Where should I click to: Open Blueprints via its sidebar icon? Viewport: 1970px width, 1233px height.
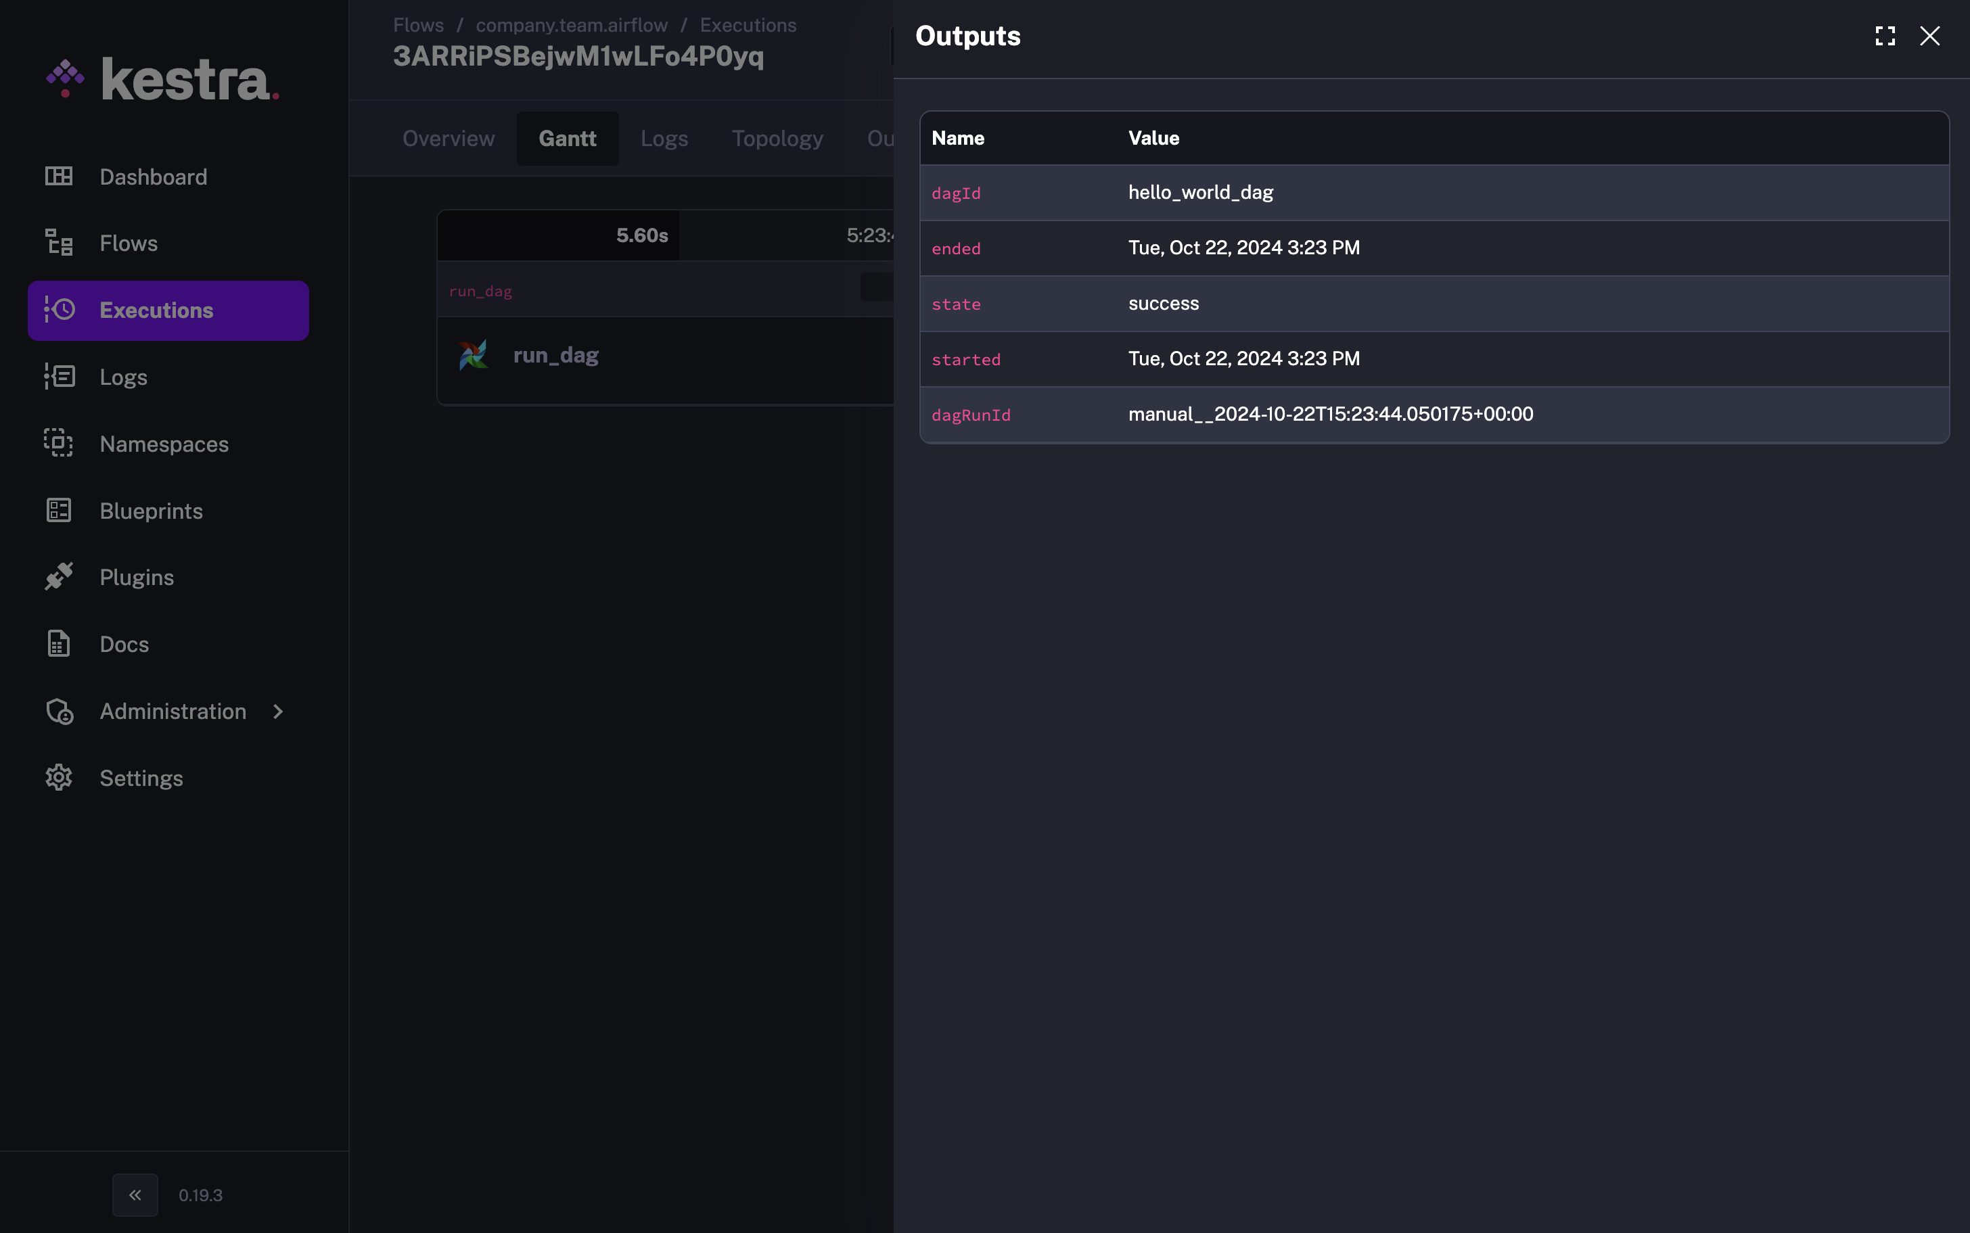59,511
